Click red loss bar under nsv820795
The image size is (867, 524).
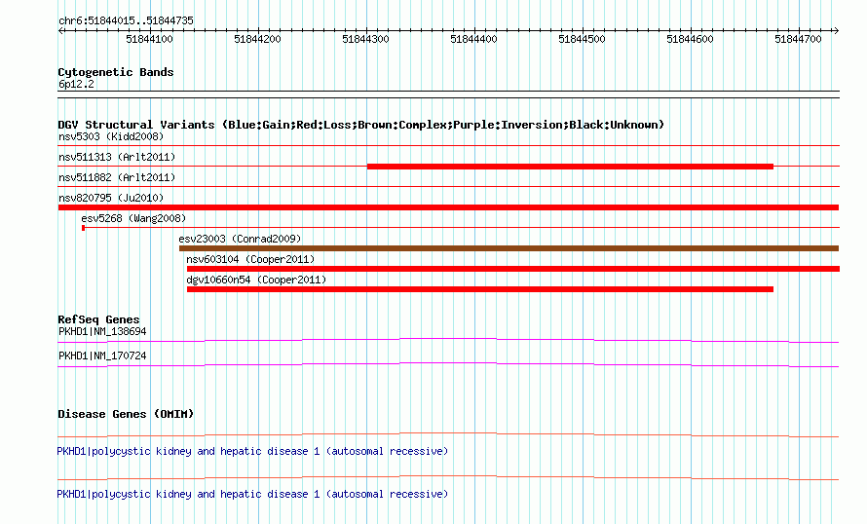click(x=448, y=207)
